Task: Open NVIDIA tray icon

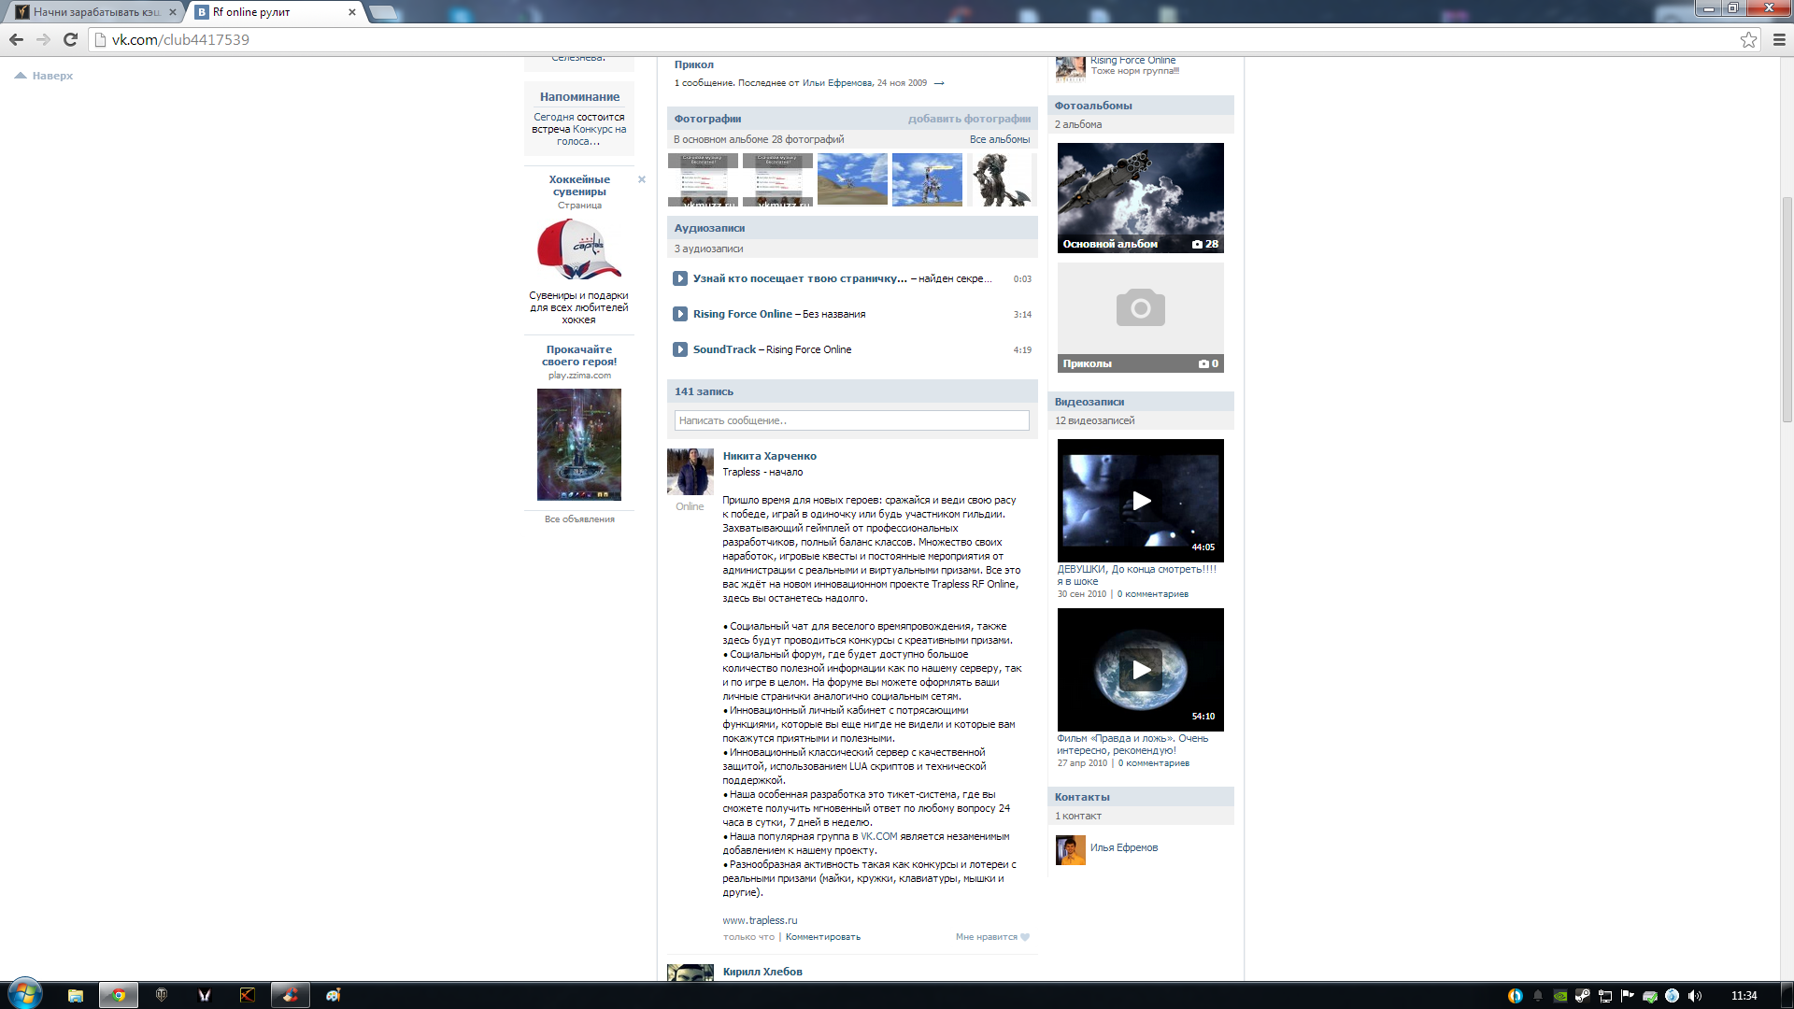Action: pyautogui.click(x=1559, y=996)
